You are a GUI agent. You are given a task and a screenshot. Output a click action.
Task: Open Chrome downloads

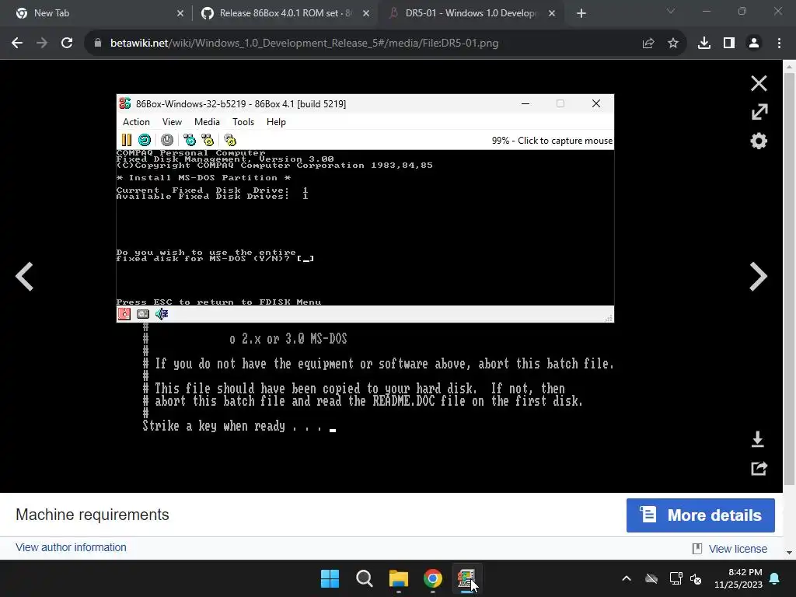click(x=704, y=44)
